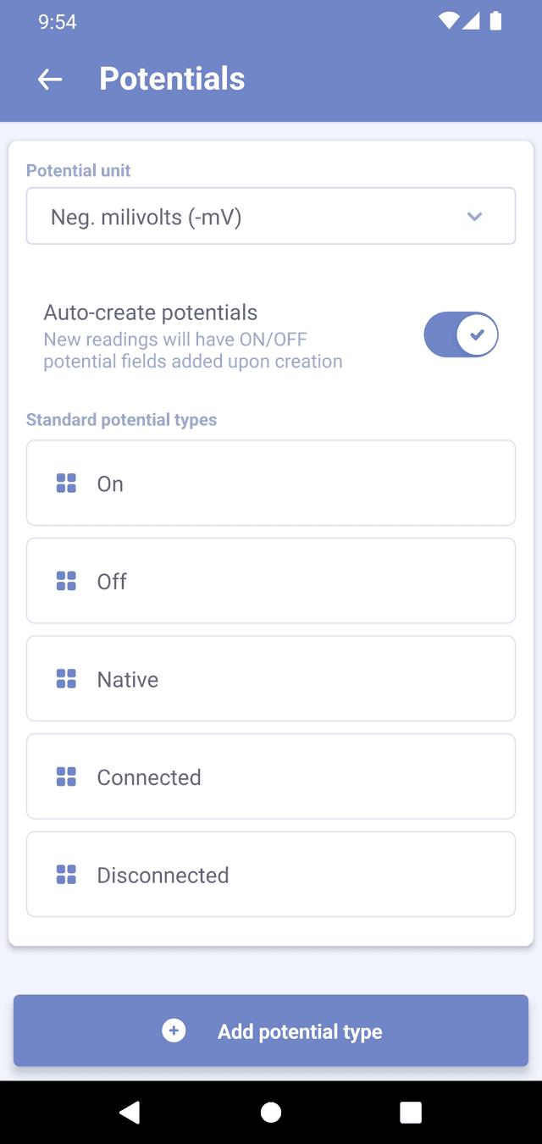Image resolution: width=542 pixels, height=1144 pixels.
Task: Click the grid icon beside On
Action: coord(66,484)
